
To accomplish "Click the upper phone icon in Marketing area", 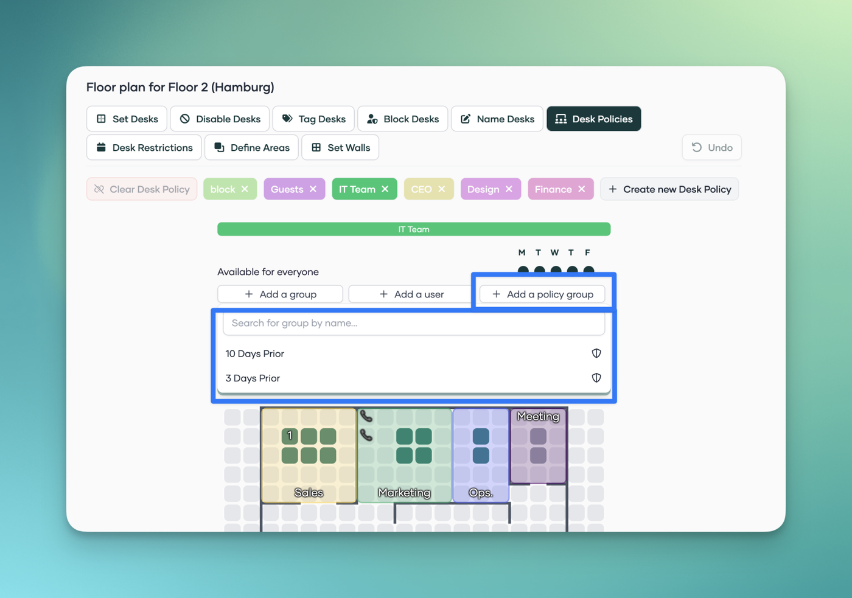I will (x=366, y=416).
